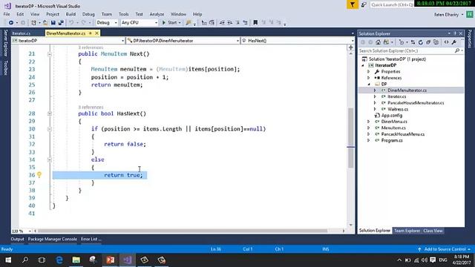Viewport: 475px width, 267px height.
Task: Click the View Code icon in Solution Explorer
Action: (446, 42)
